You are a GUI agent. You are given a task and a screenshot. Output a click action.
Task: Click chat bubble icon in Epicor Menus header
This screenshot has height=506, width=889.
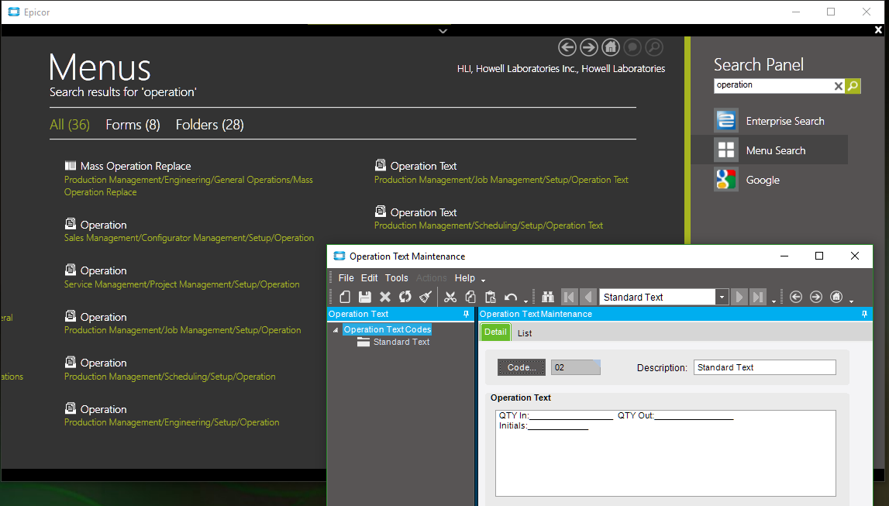[632, 47]
